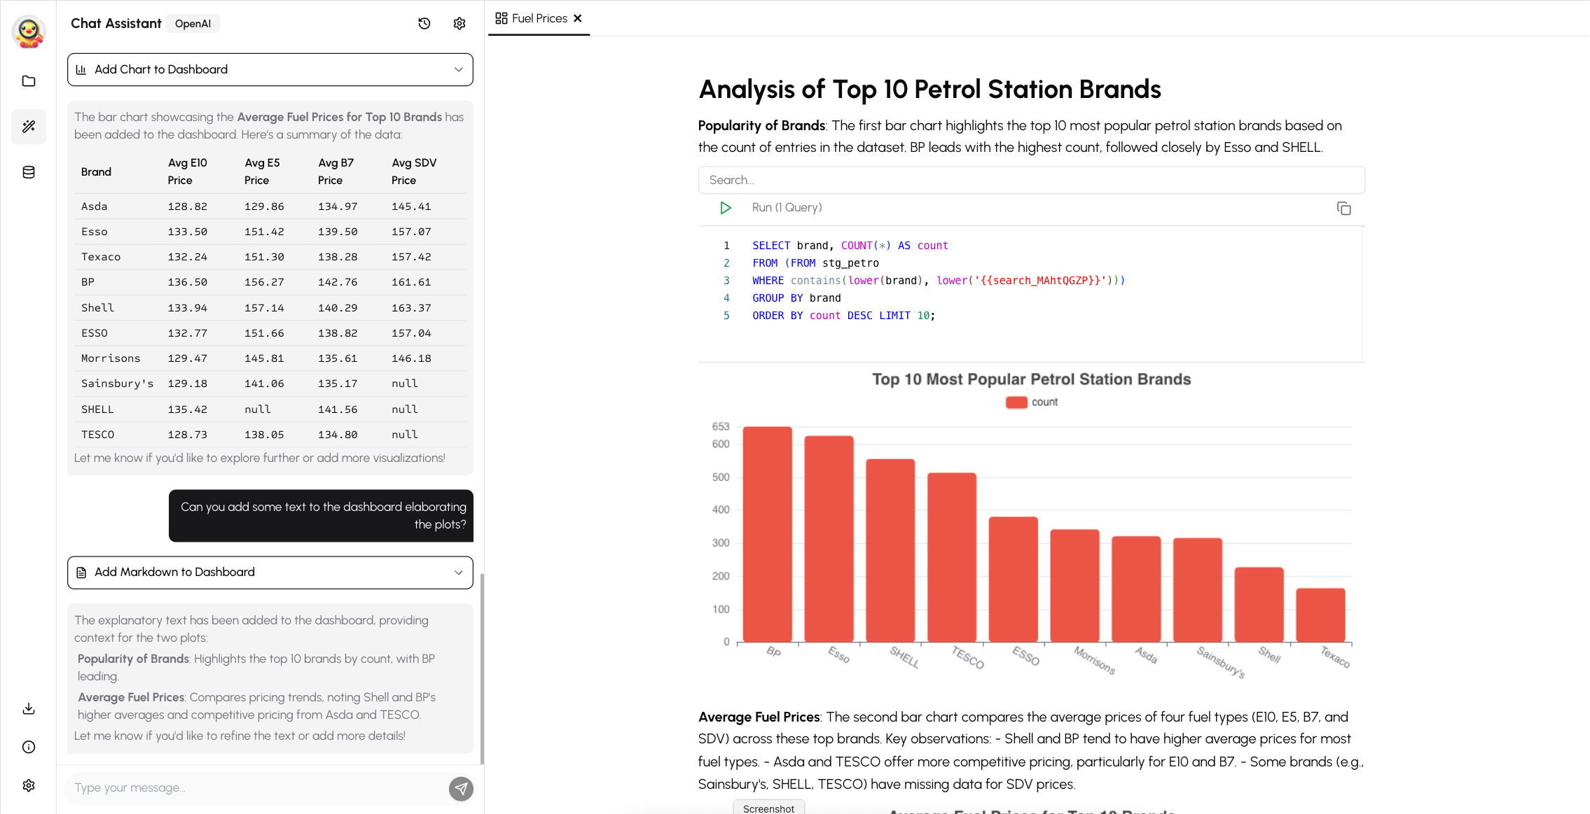Open the database sidebar icon
The height and width of the screenshot is (814, 1590).
29,172
